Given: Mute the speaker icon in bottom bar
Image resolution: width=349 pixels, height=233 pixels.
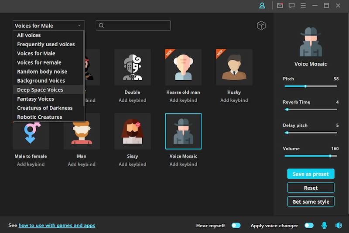Looking at the screenshot, I should click(339, 226).
